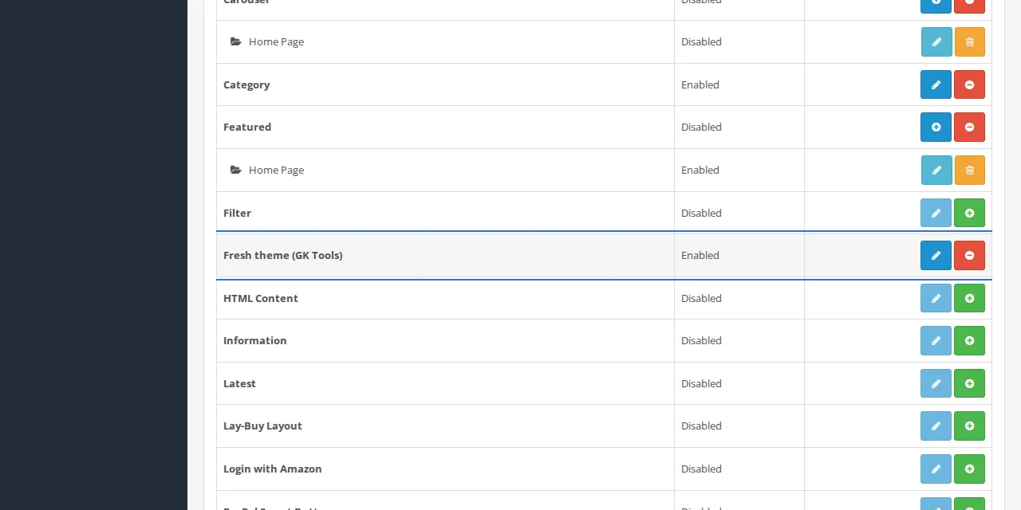
Task: Select the Filter module name
Action: 237,213
